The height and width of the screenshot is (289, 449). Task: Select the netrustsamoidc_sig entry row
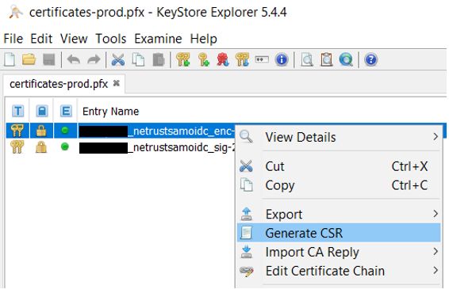tap(121, 147)
